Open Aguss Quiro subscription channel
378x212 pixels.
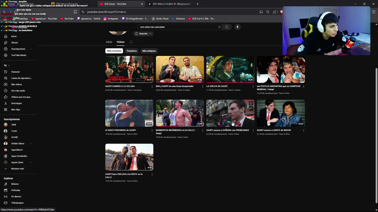pyautogui.click(x=17, y=163)
